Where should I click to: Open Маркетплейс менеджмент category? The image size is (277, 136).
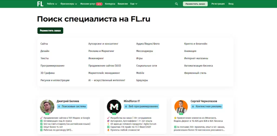[104, 73]
